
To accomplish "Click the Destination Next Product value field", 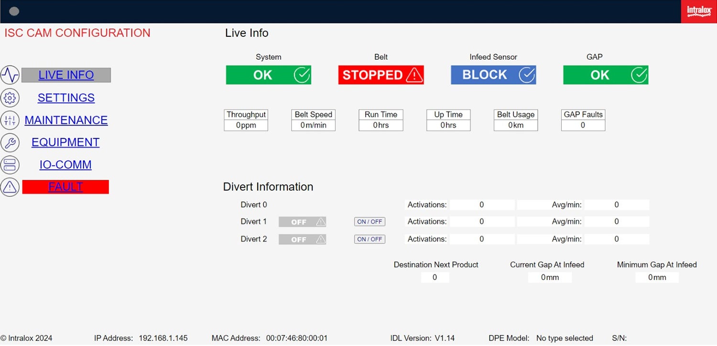I will [x=435, y=277].
